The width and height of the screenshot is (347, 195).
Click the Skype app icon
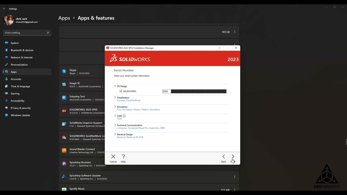(x=64, y=71)
